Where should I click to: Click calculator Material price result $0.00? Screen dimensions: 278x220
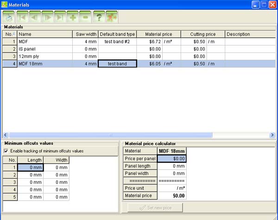coord(172,196)
